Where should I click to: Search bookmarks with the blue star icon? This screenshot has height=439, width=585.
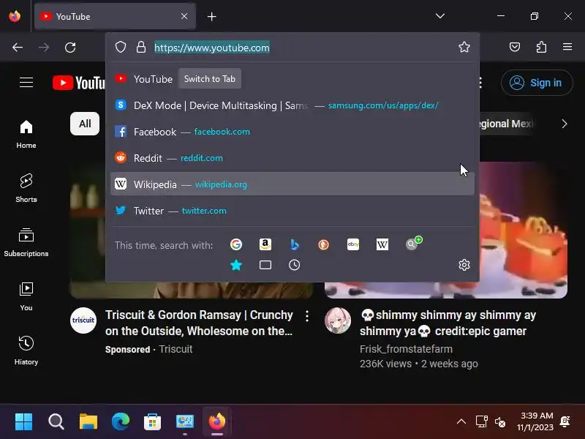click(235, 265)
